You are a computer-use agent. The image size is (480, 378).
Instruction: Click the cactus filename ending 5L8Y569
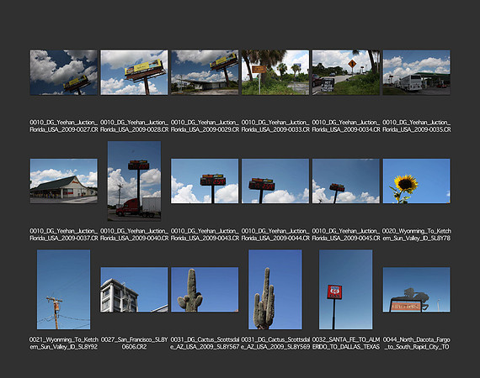click(275, 344)
